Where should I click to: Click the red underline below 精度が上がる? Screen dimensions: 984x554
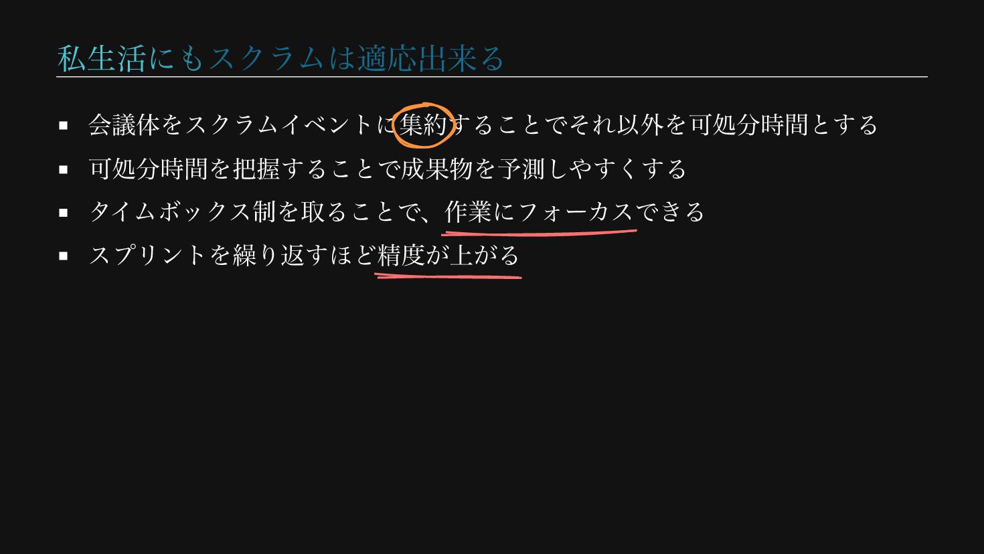tap(448, 275)
